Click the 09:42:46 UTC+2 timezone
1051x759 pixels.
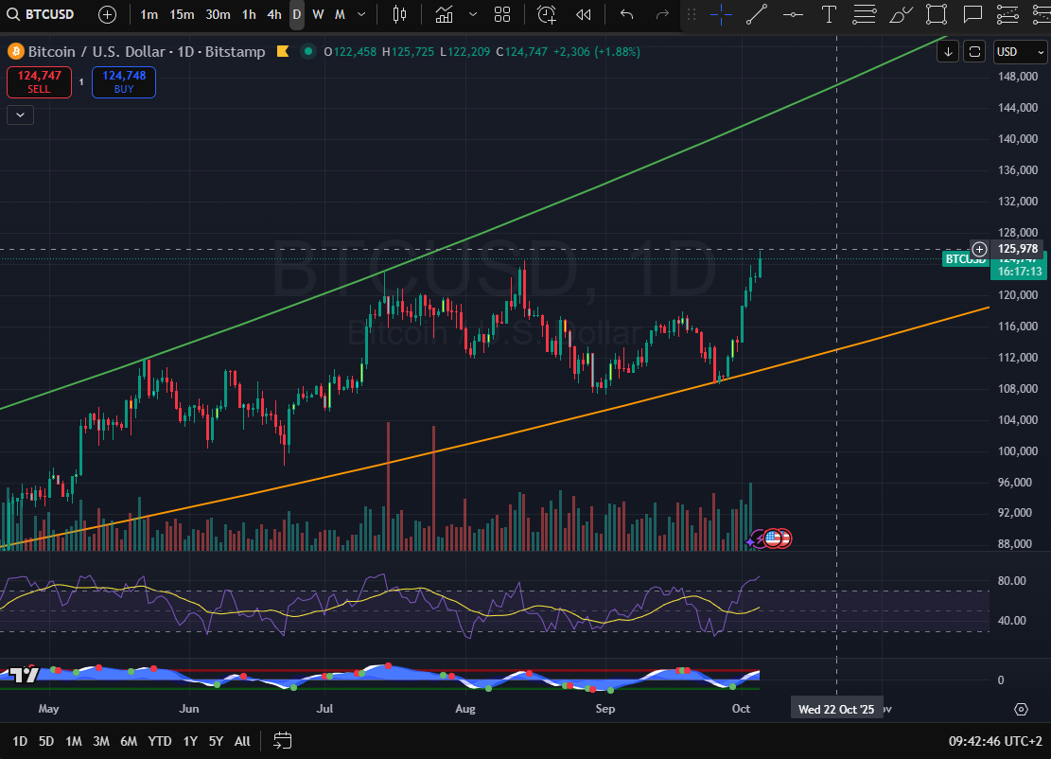coord(995,741)
